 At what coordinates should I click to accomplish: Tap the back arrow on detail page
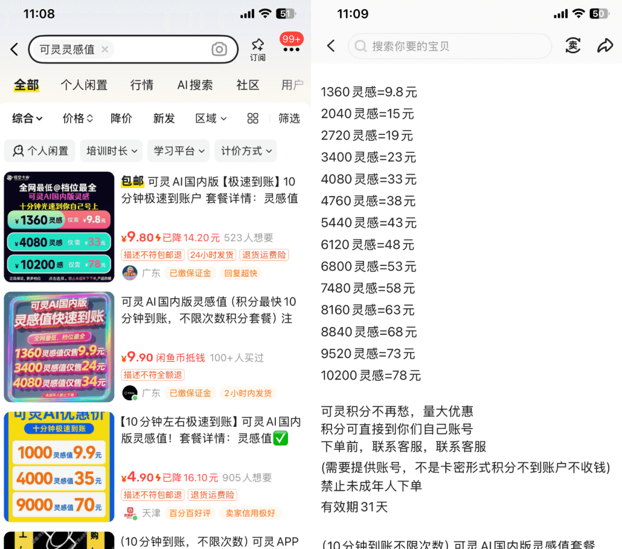point(331,46)
